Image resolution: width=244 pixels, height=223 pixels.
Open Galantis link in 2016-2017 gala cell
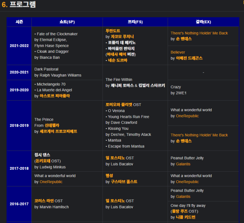click(183, 196)
